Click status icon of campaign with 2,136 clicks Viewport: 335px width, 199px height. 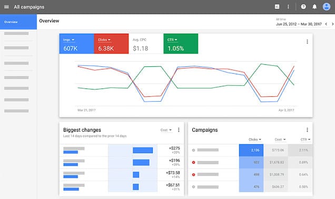193,150
